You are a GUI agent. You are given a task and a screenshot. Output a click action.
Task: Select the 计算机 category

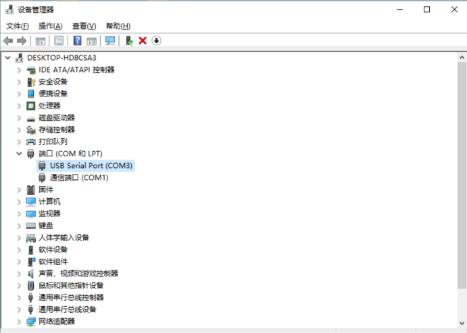[49, 202]
